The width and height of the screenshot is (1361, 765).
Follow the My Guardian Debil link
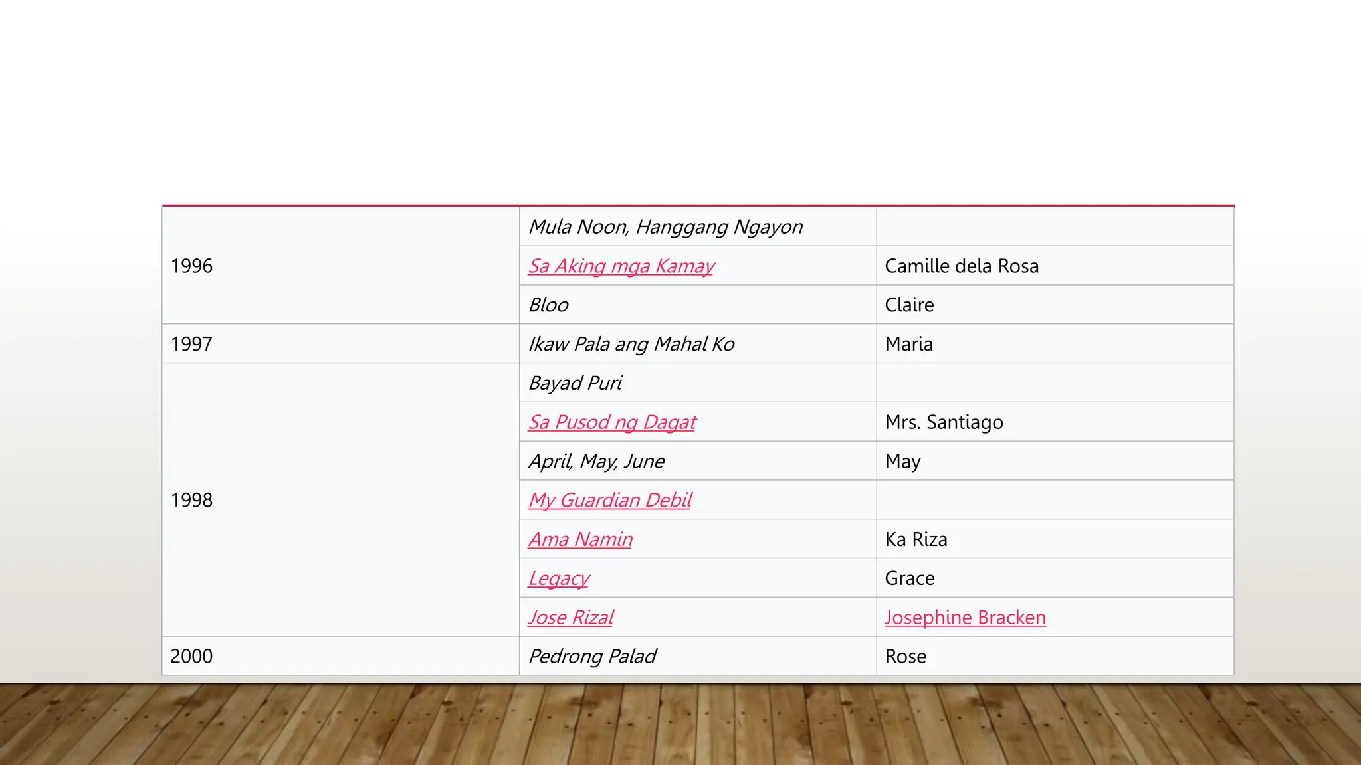click(x=610, y=500)
